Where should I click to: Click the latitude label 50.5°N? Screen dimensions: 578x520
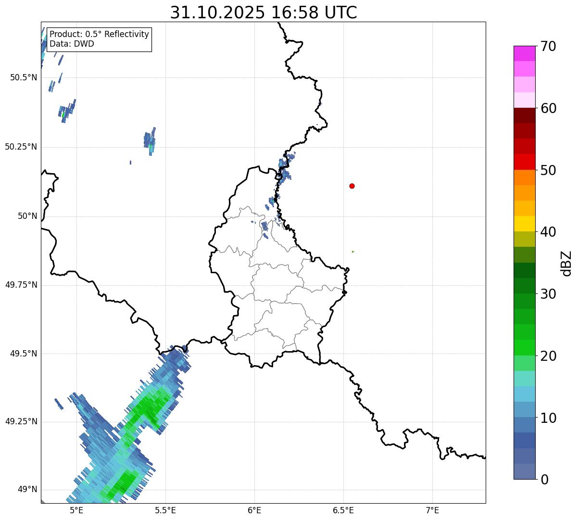click(x=24, y=77)
